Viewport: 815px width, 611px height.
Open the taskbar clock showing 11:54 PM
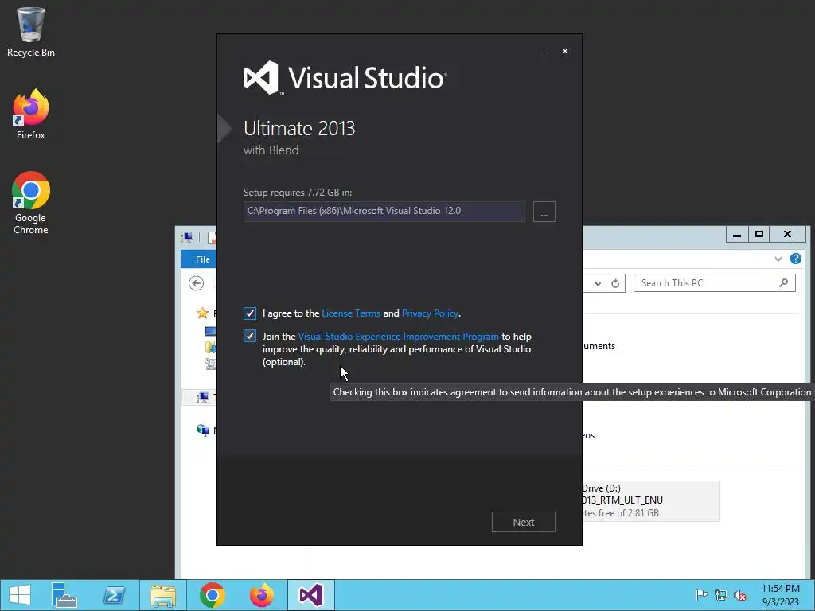click(780, 595)
